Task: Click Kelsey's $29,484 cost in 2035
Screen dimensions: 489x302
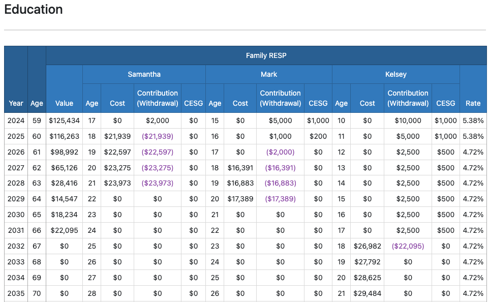Action: tap(367, 293)
